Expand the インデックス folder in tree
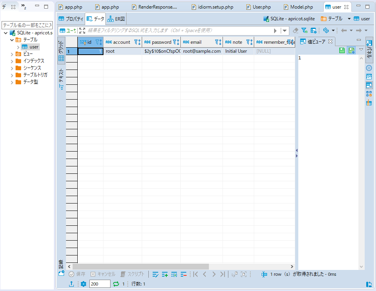Viewport: 376px width, 291px height. [x=12, y=61]
